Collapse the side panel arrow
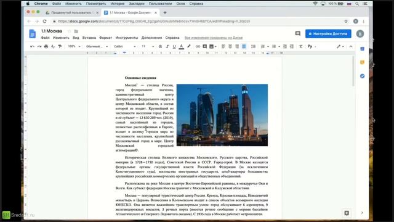The width and height of the screenshot is (394, 222). 362,213
